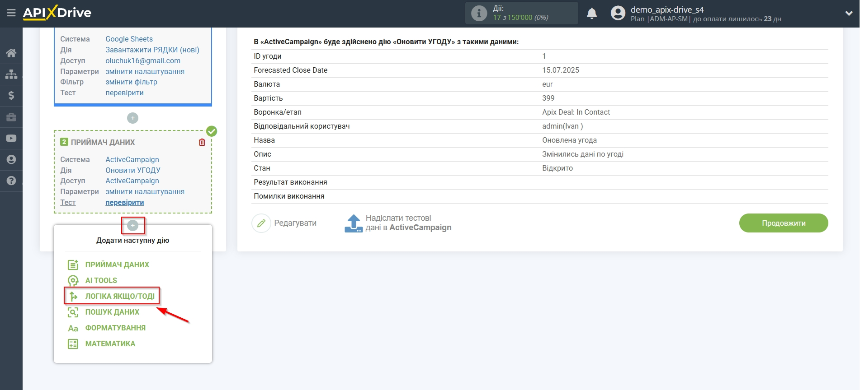Click the bold receiver перевірити link
The width and height of the screenshot is (860, 390).
tap(124, 202)
